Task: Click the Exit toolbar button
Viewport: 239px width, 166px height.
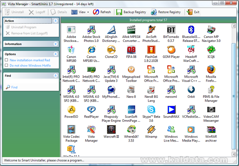Action: (x=193, y=12)
